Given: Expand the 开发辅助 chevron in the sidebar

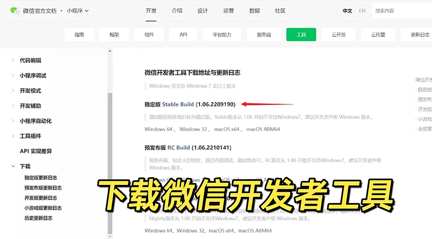Looking at the screenshot, I should point(13,106).
